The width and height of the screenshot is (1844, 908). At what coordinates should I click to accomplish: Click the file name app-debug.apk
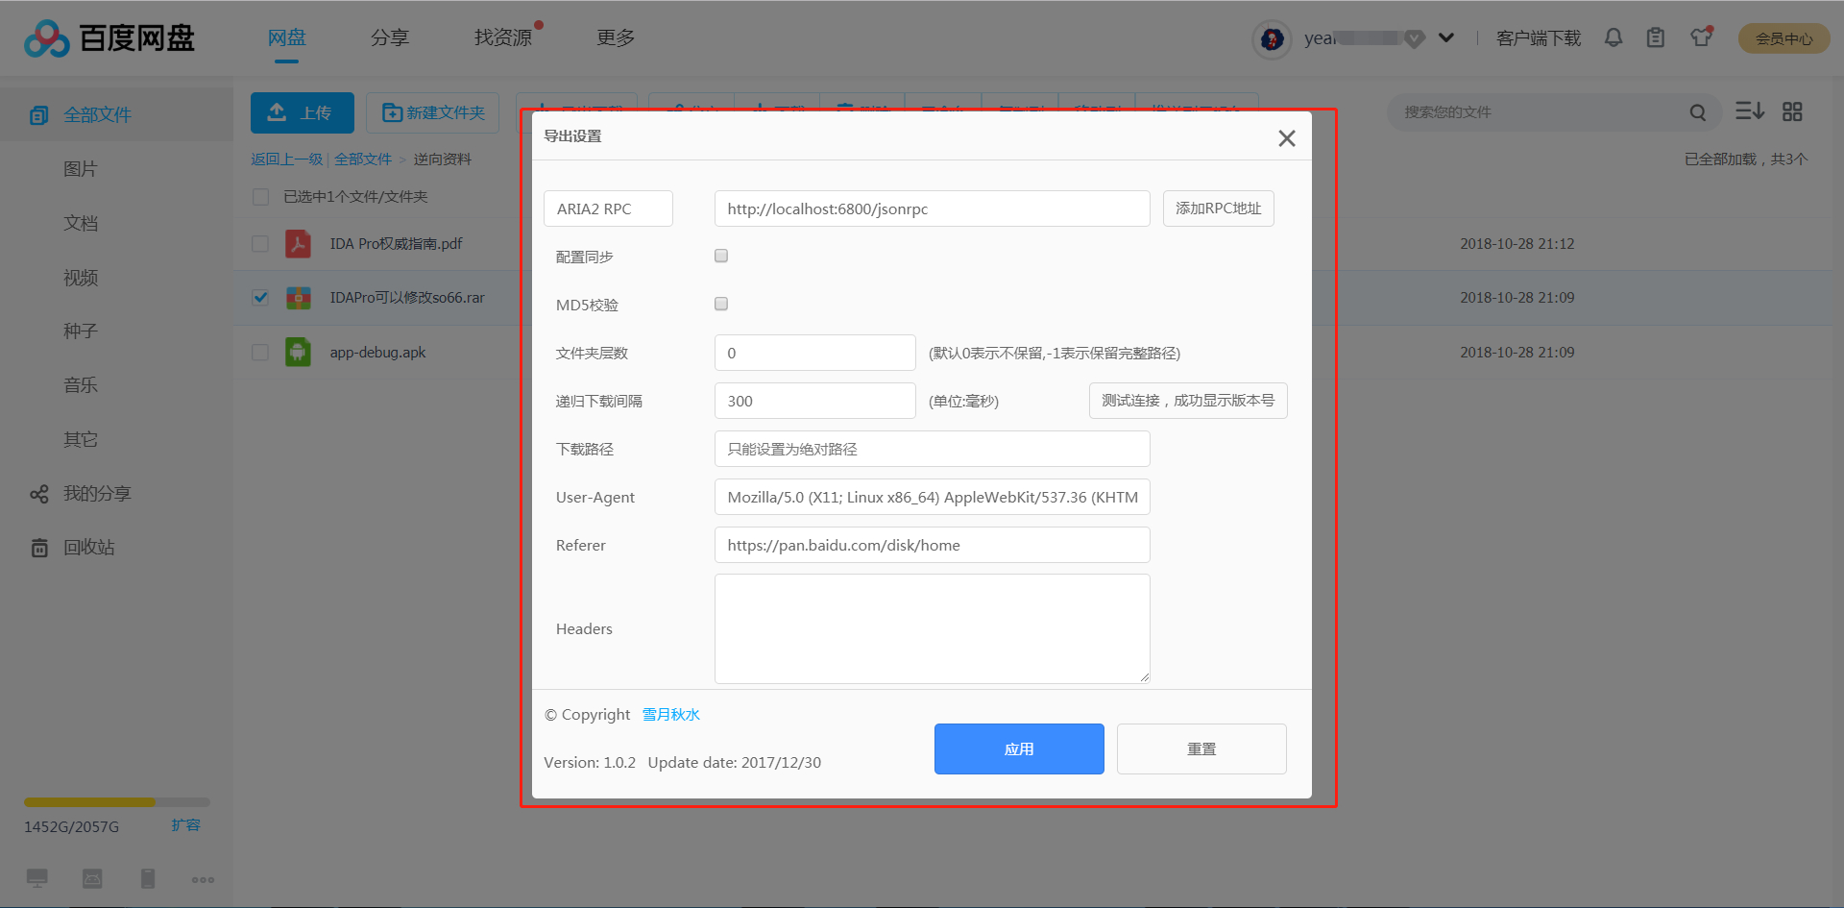[x=377, y=353]
